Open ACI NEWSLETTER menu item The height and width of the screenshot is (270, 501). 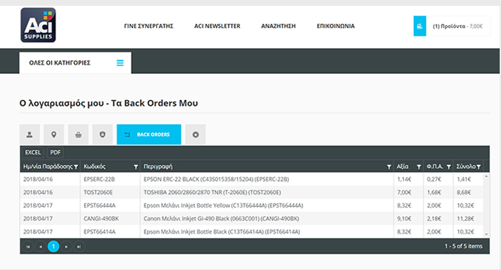[217, 27]
